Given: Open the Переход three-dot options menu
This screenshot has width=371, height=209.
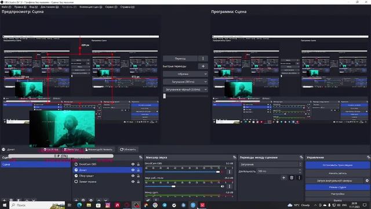Looking at the screenshot, I should [203, 59].
